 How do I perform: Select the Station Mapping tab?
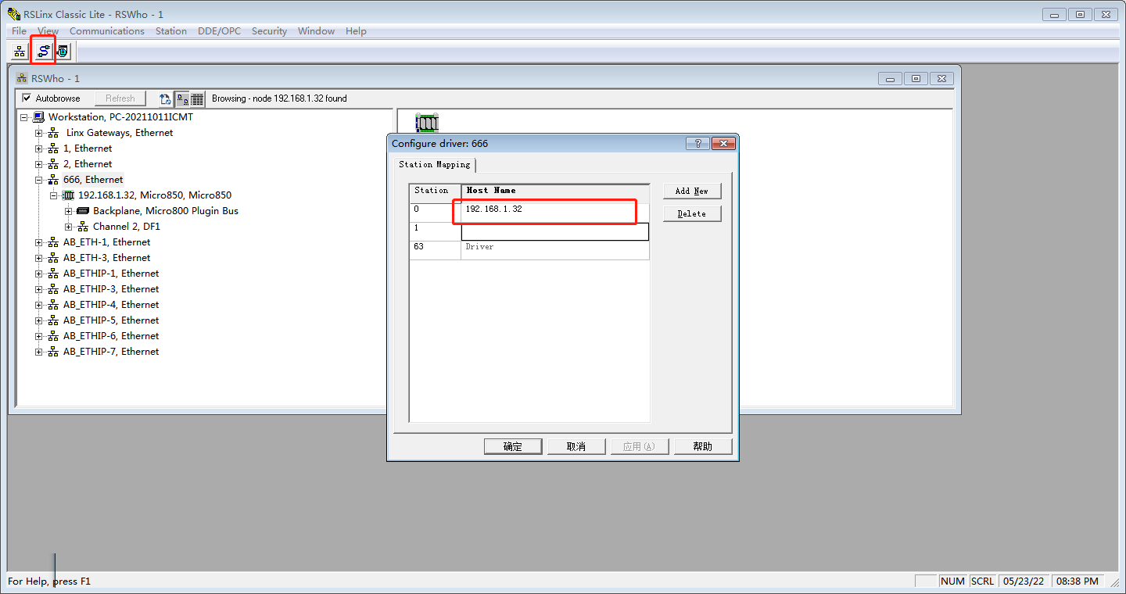[435, 165]
